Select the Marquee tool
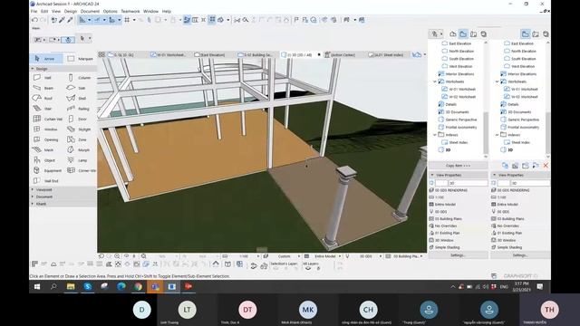Viewport: 580px width, 326px height. coord(80,58)
